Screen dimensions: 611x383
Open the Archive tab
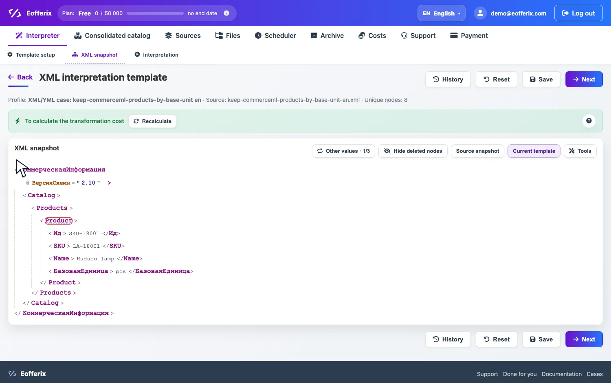[327, 35]
